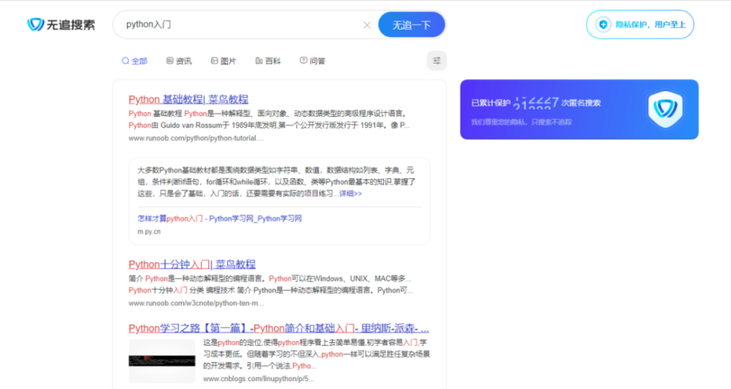
Task: Switch to the 图片 tab
Action: pos(223,61)
